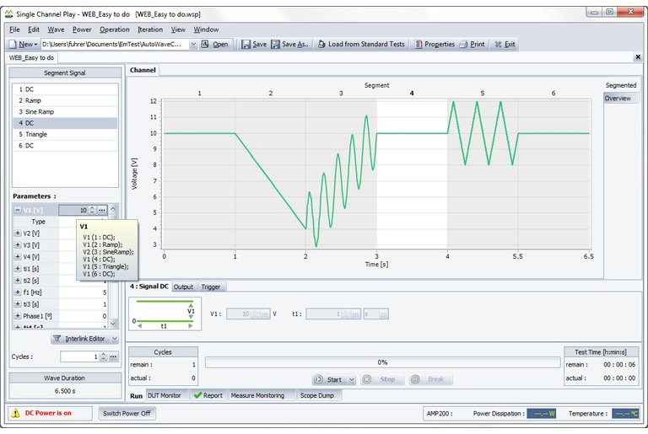This screenshot has width=648, height=434.
Task: Open the Operation menu
Action: pos(115,29)
